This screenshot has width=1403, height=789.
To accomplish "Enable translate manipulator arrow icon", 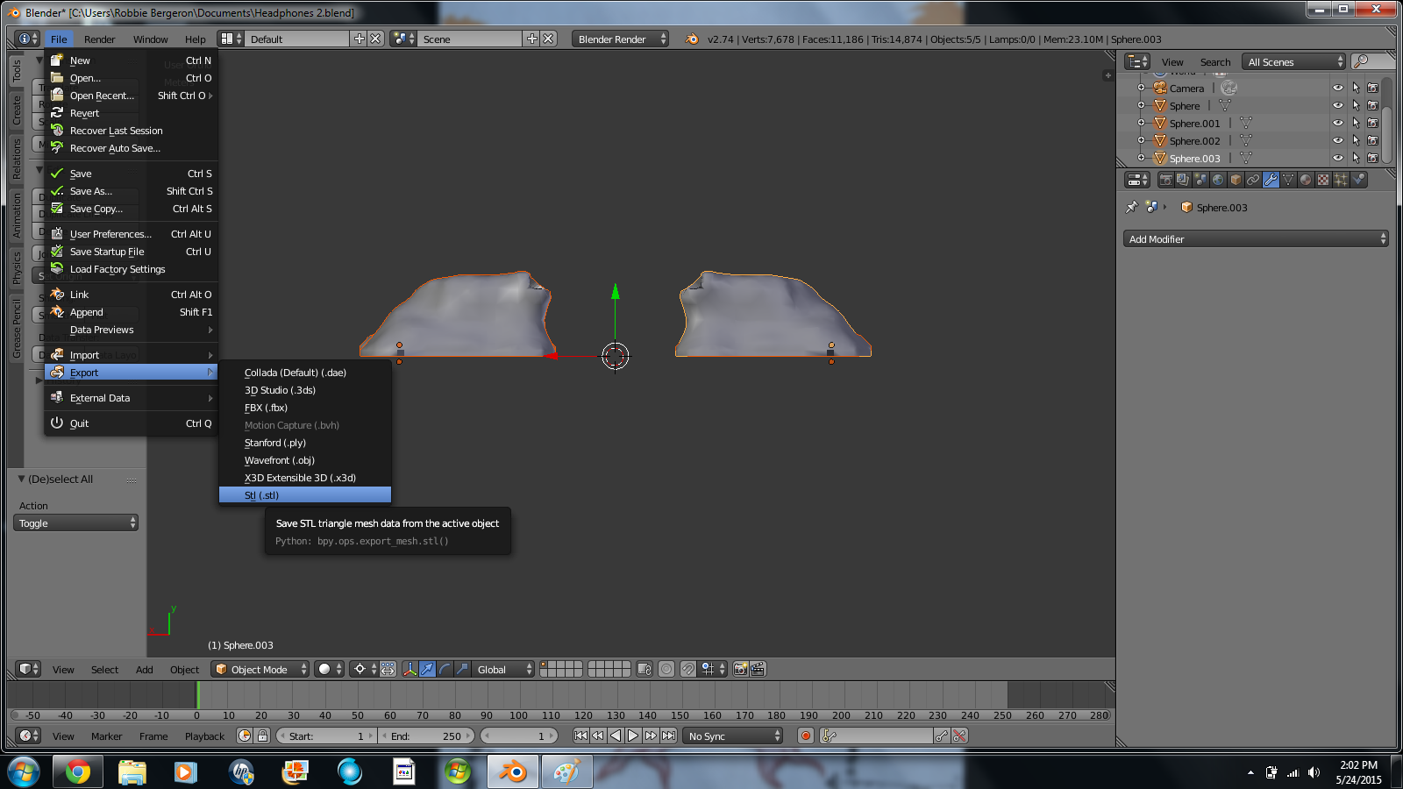I will coord(427,669).
